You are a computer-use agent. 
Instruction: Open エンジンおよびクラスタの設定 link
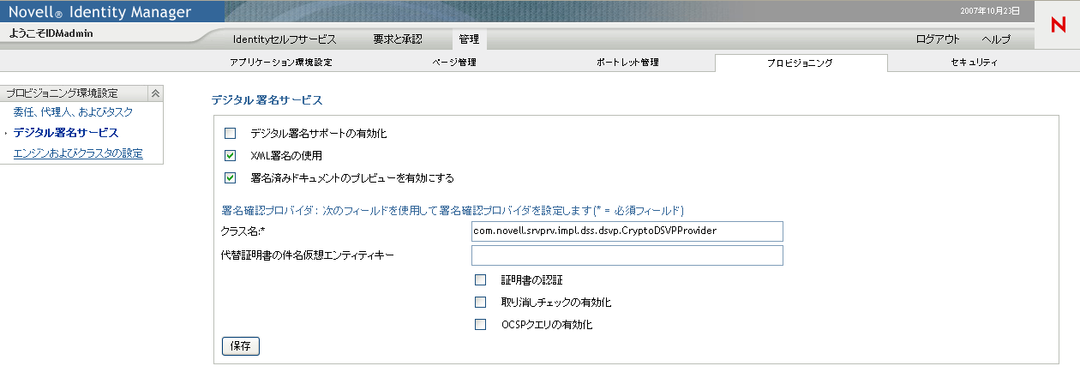click(78, 153)
